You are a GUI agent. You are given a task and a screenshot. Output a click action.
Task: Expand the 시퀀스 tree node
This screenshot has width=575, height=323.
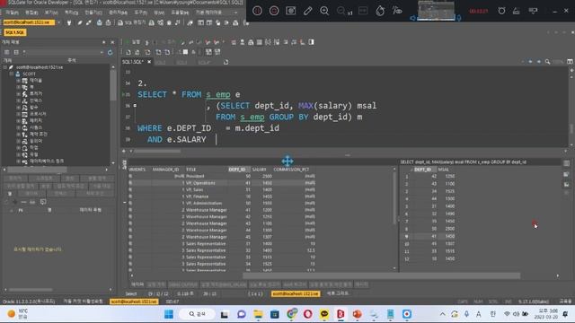tap(18, 127)
